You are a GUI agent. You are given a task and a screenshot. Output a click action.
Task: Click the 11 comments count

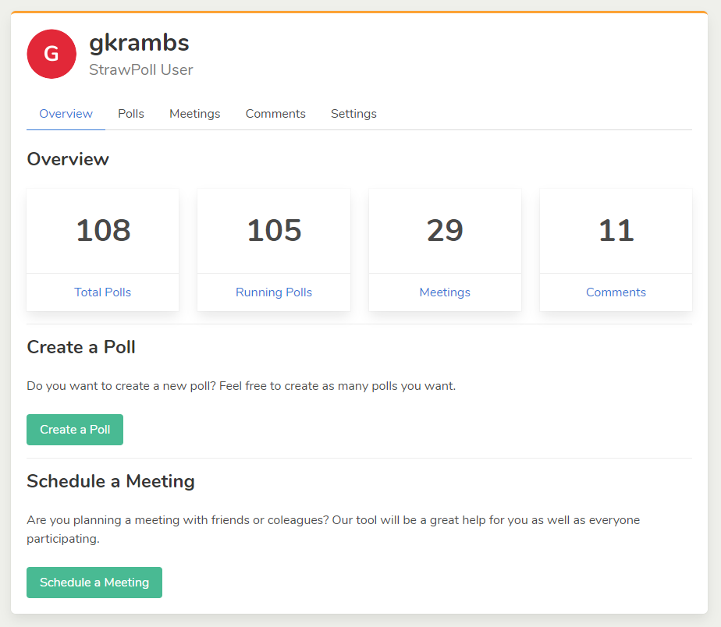coord(616,231)
